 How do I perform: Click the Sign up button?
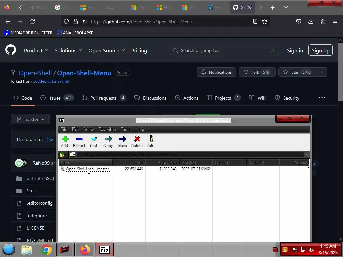point(321,50)
